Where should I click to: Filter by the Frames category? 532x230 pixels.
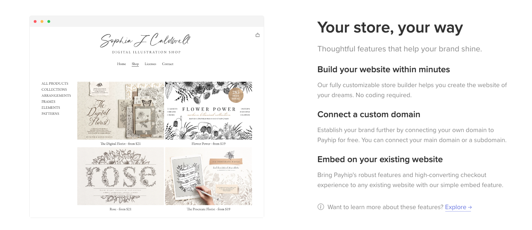click(49, 102)
